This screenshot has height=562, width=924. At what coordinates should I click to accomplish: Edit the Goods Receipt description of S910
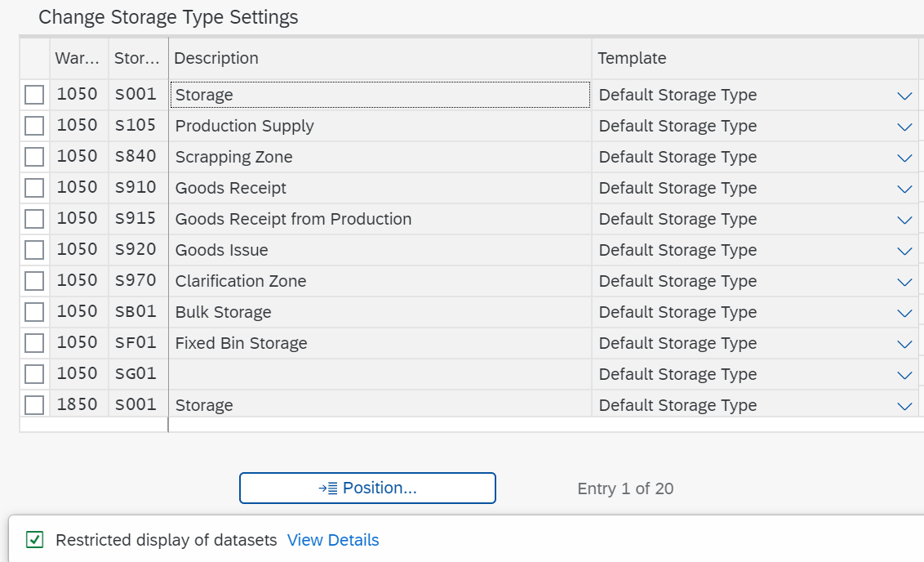(x=380, y=188)
